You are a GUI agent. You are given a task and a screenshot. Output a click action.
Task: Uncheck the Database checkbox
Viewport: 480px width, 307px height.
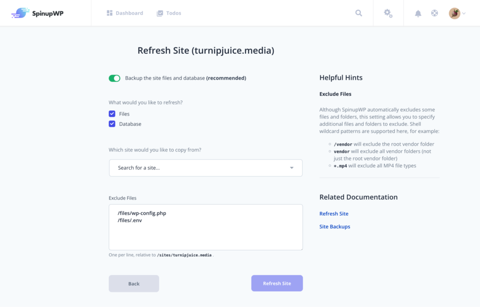[x=112, y=124]
